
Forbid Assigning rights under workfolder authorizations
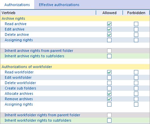(136, 104)
